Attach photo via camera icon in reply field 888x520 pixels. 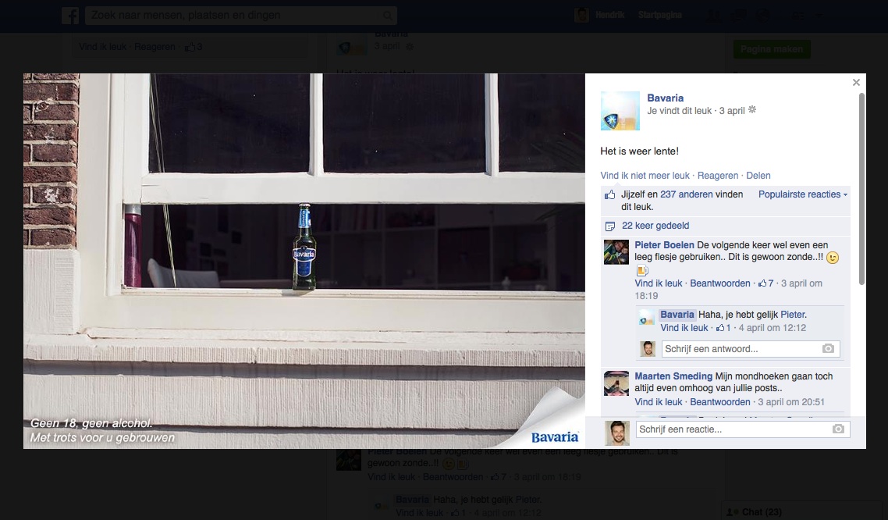828,348
